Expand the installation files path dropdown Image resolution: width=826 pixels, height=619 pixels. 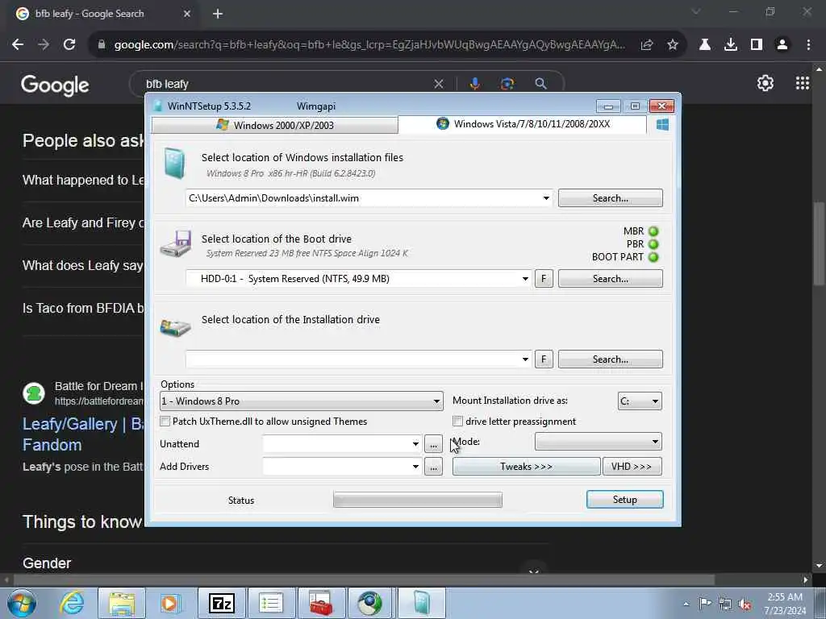pyautogui.click(x=546, y=198)
